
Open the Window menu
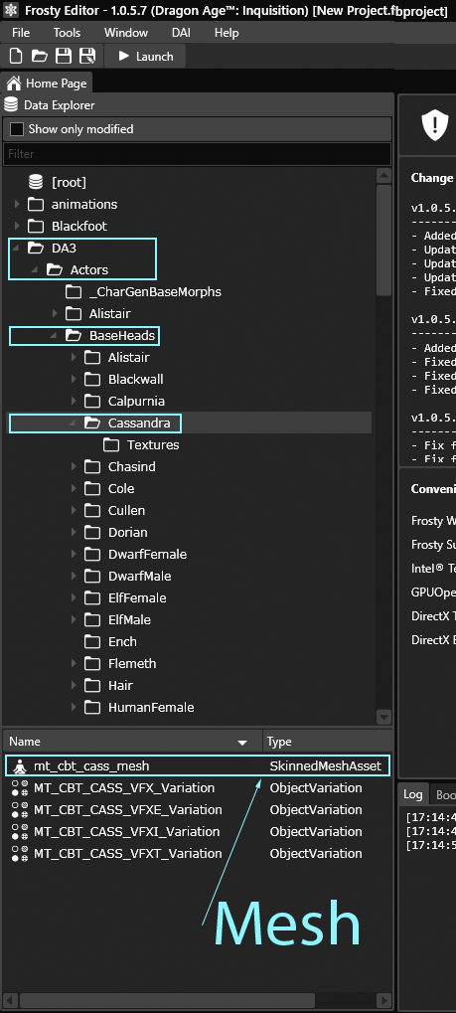[x=126, y=32]
